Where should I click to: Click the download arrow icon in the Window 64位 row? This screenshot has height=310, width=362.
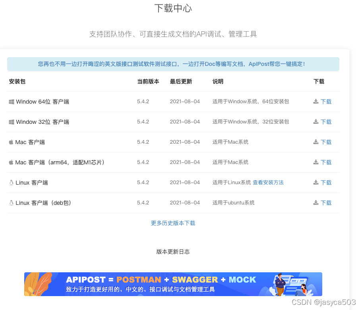click(x=316, y=102)
